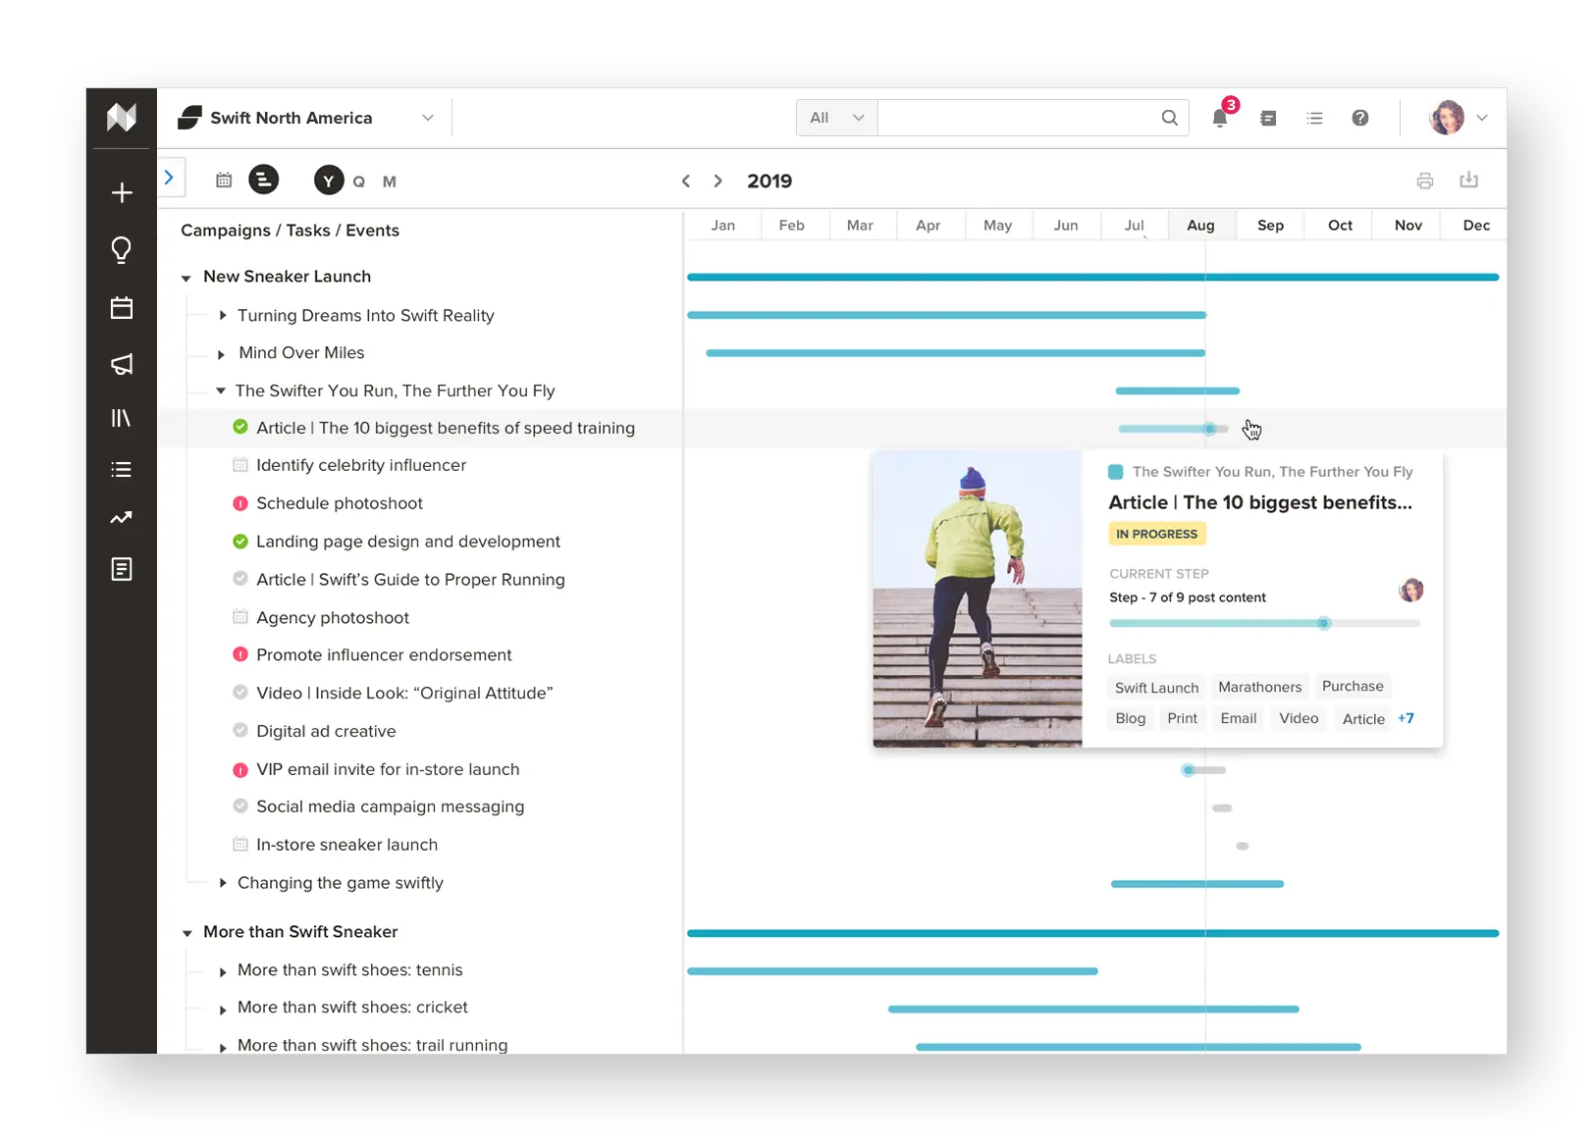Open the lightbulb ideas icon in sidebar
1593x1142 pixels.
(x=122, y=250)
